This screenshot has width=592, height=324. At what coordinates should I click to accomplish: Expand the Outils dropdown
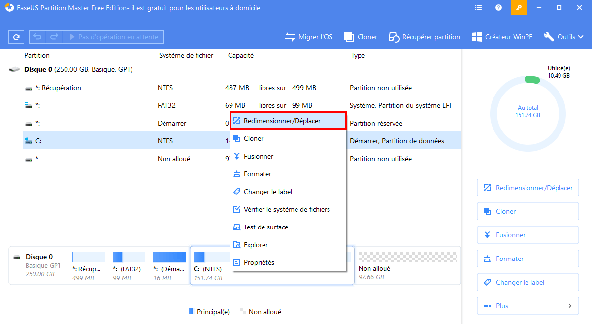pos(564,37)
